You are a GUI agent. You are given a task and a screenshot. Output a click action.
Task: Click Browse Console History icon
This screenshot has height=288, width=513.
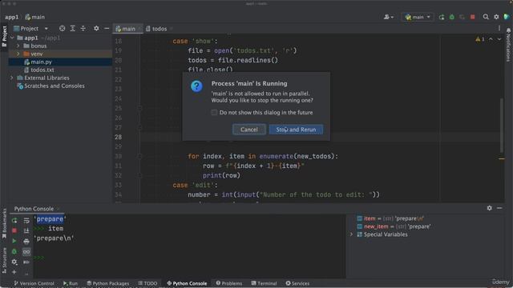(26, 262)
